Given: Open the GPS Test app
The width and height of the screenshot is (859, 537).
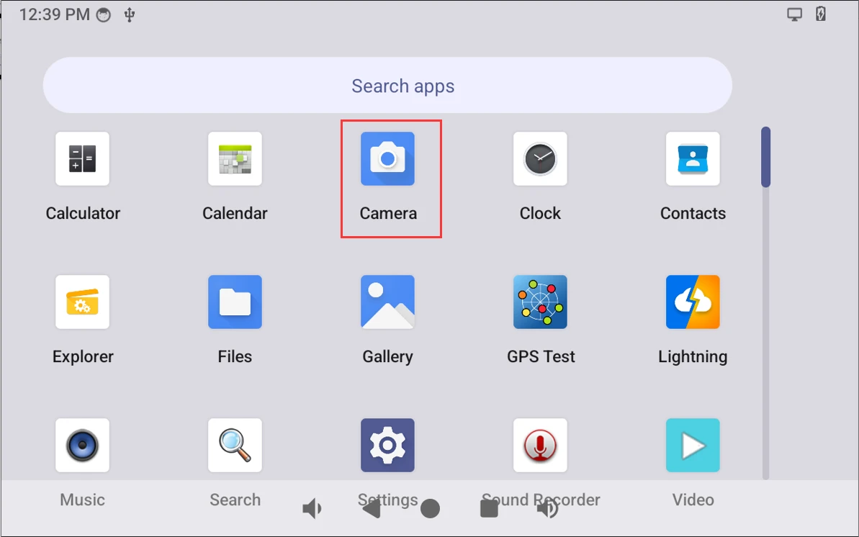Looking at the screenshot, I should tap(540, 302).
